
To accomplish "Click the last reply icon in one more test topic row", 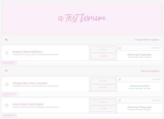I will point(120,101).
